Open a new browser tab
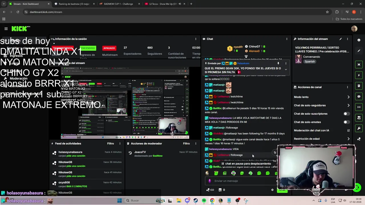Viewport: 365px width, 205px height. click(x=191, y=4)
